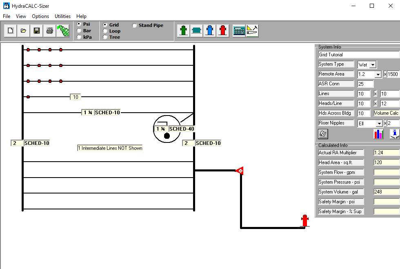
Task: Expand the System Type dropdown
Action: point(373,64)
